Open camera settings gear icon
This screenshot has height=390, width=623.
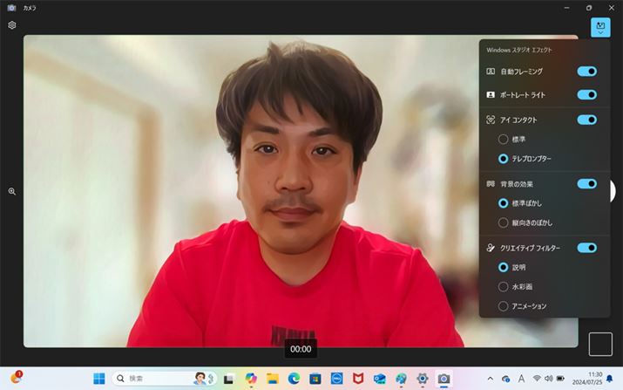tap(12, 25)
